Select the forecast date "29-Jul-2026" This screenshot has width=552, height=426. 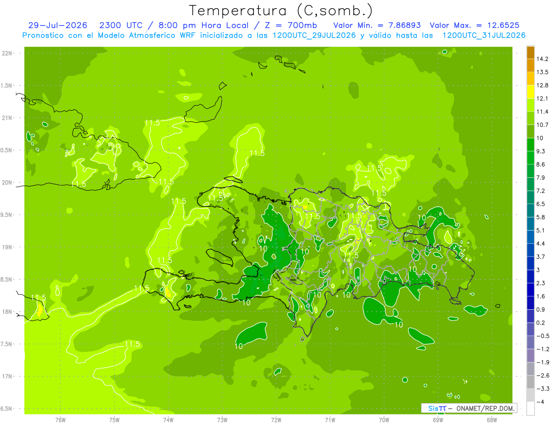pos(57,25)
